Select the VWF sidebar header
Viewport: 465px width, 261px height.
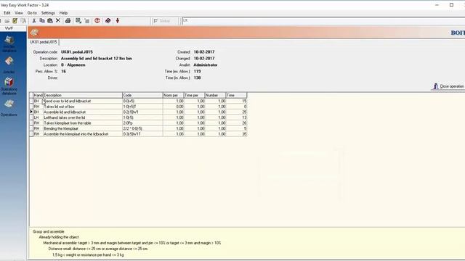pos(9,28)
